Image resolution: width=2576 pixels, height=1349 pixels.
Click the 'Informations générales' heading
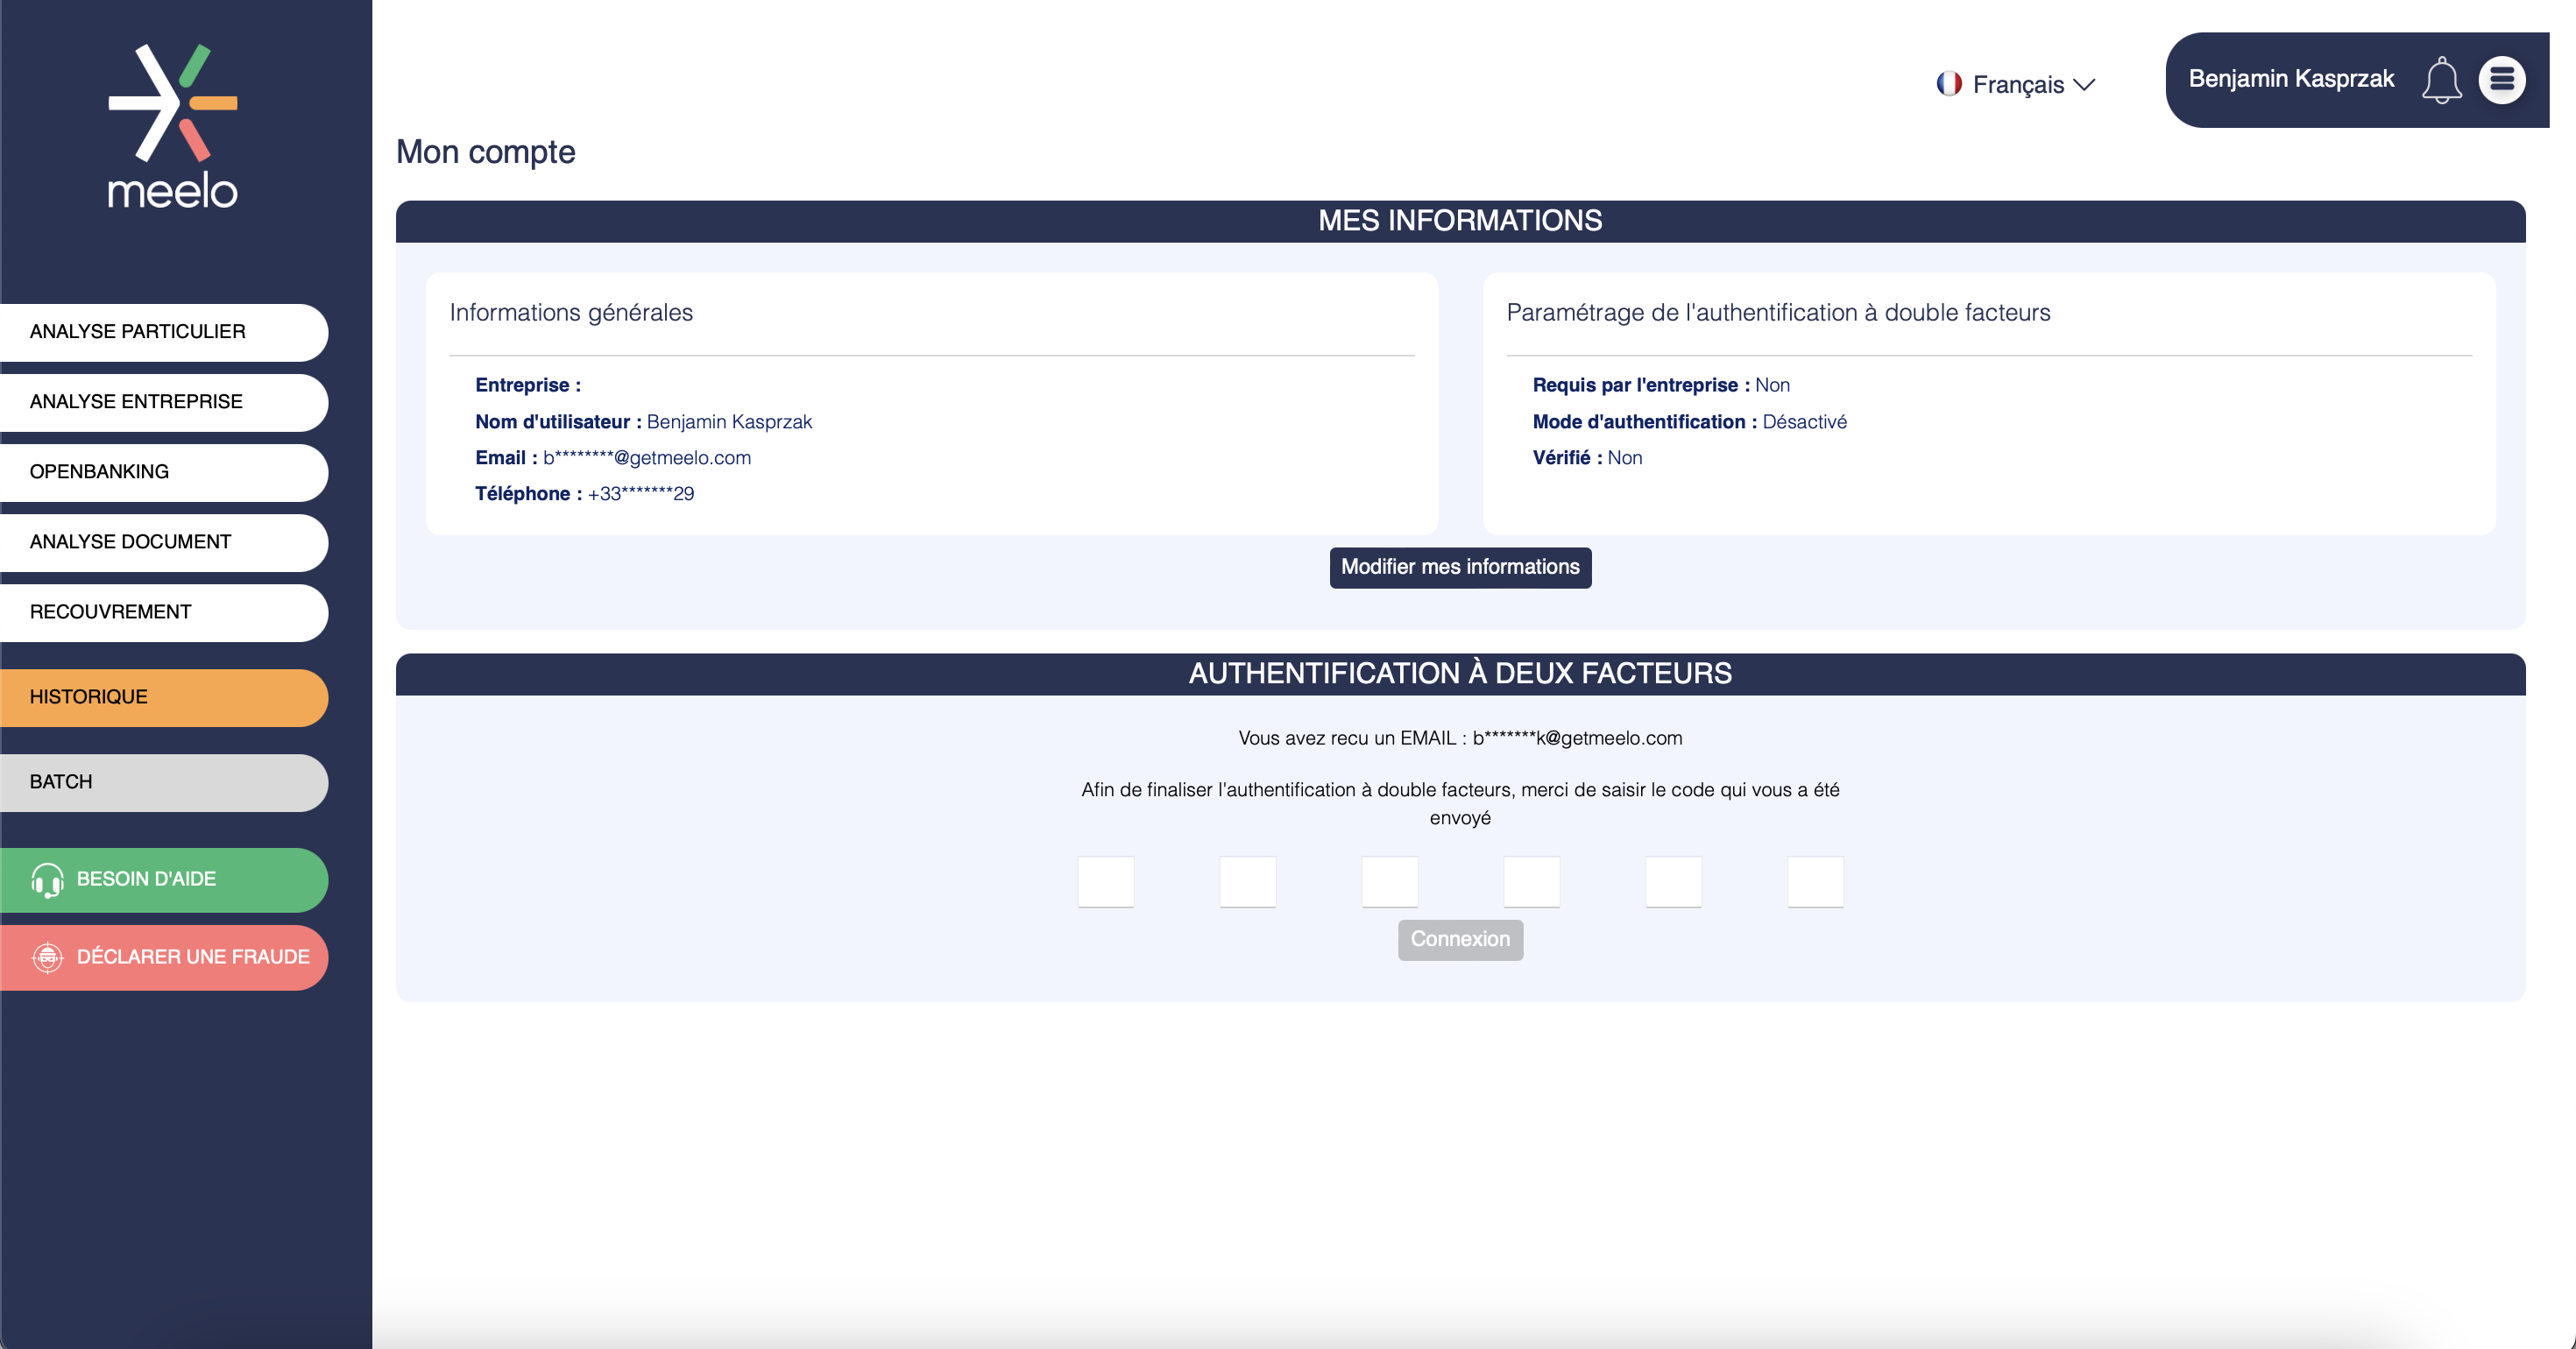pos(571,313)
